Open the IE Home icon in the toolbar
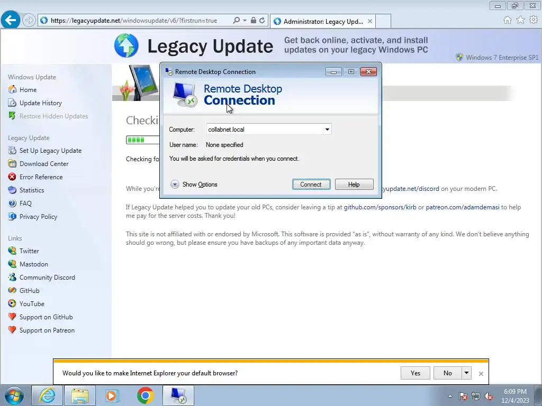 click(508, 20)
